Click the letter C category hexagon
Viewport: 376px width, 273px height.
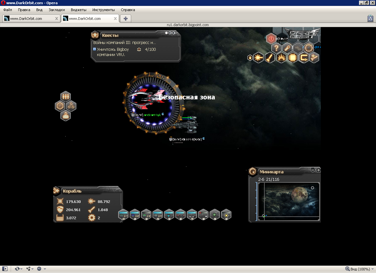(x=304, y=58)
